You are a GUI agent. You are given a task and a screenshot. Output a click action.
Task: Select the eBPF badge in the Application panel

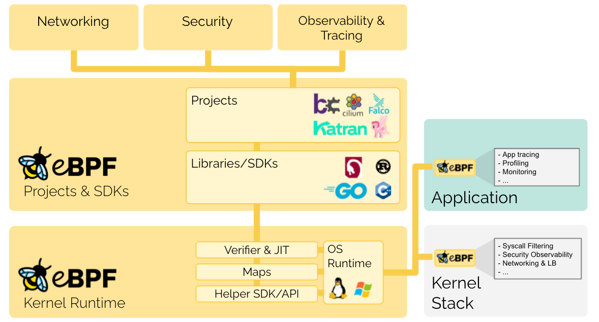tap(455, 167)
